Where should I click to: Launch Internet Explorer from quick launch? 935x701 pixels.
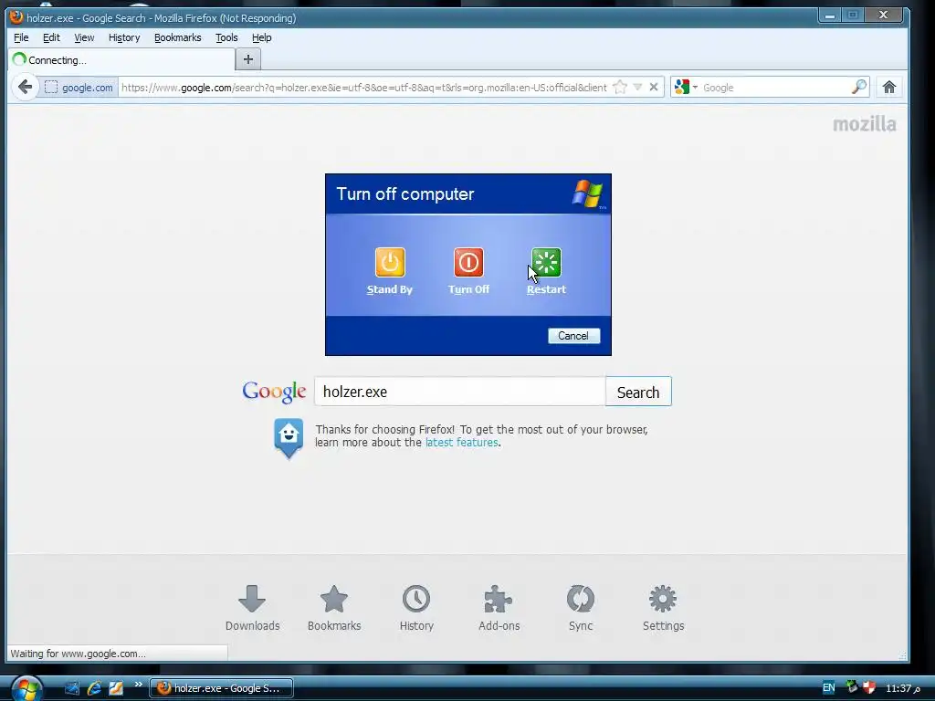point(94,688)
